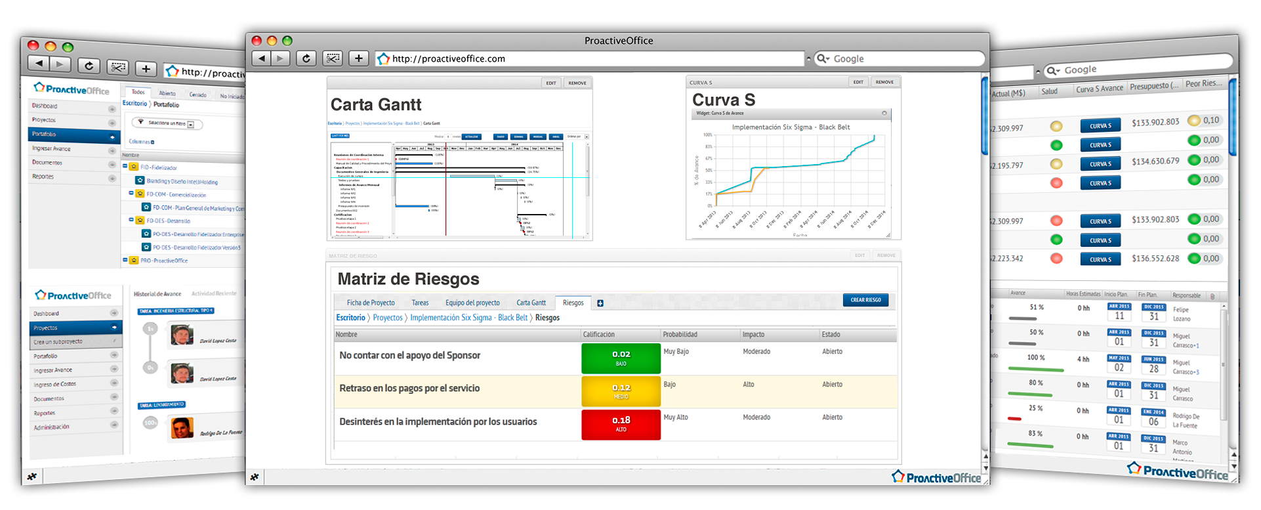Click the red health indicator in the Salud column
The image size is (1261, 510).
point(1056,183)
